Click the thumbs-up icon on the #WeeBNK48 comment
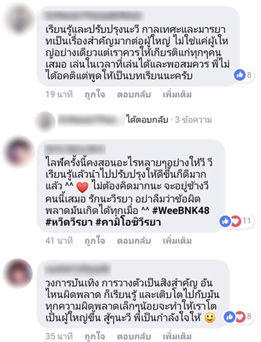This screenshot has height=342, width=261. click(x=225, y=221)
